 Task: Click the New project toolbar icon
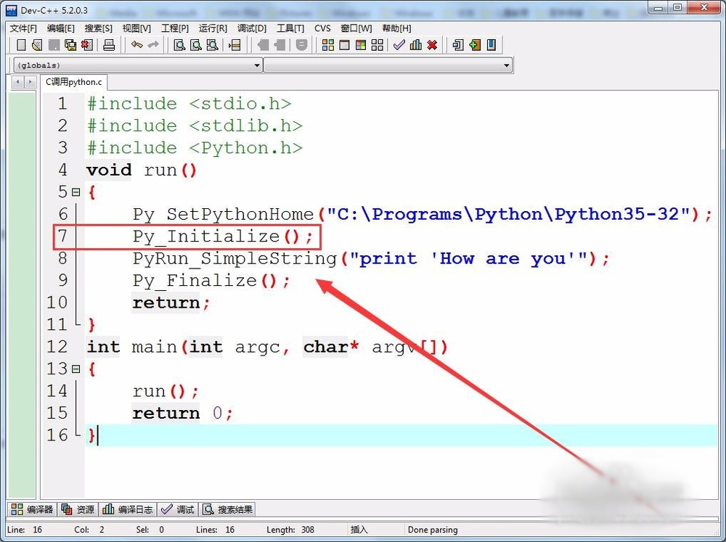(x=458, y=45)
